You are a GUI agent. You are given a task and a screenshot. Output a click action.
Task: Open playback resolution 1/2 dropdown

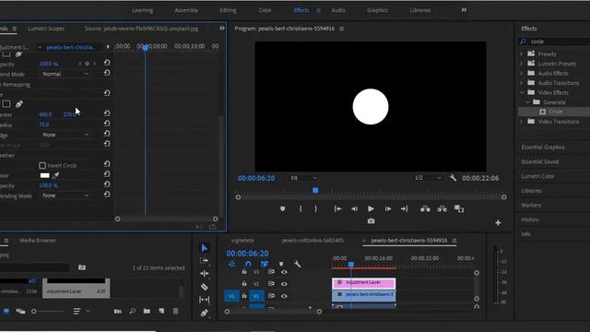click(x=428, y=178)
